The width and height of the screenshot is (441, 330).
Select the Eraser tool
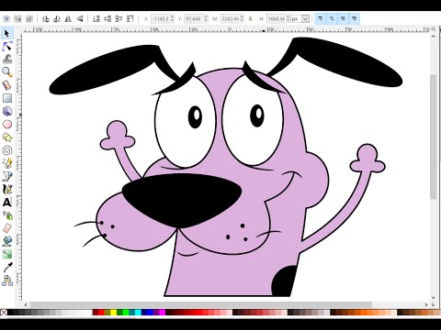(x=7, y=228)
